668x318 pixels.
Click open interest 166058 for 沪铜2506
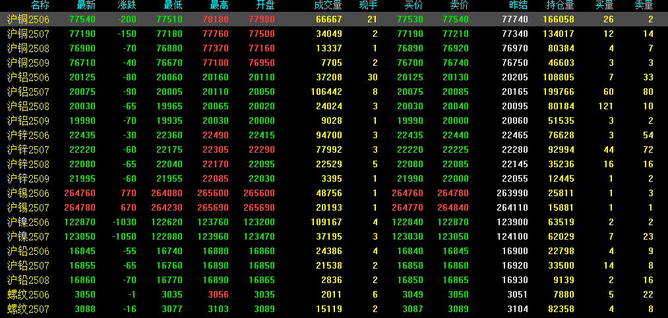point(558,19)
